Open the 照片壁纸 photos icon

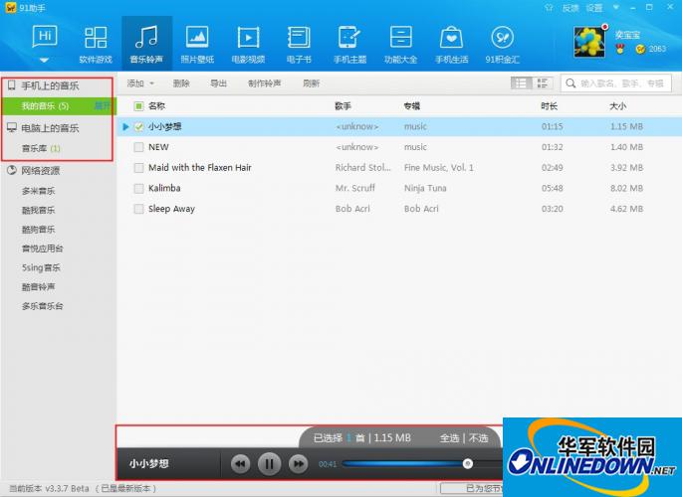tap(197, 42)
